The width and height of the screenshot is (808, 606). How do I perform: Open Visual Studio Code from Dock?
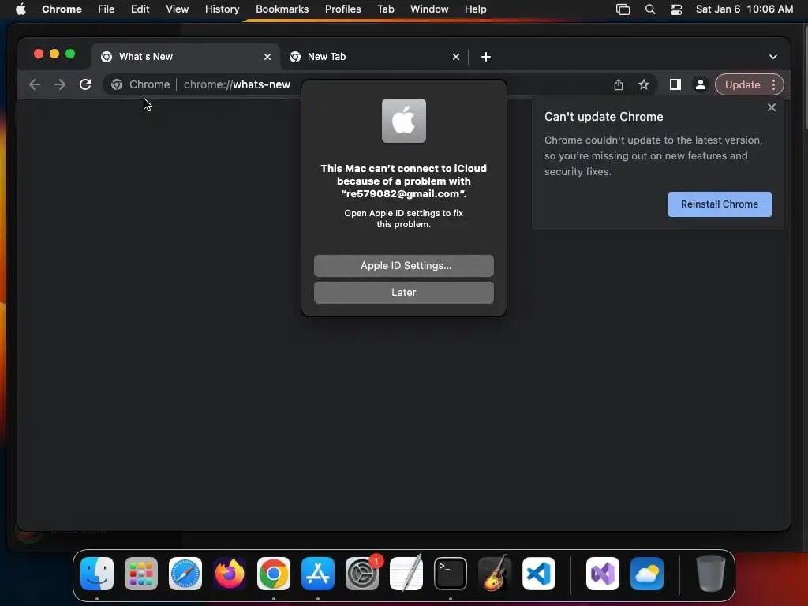[538, 574]
